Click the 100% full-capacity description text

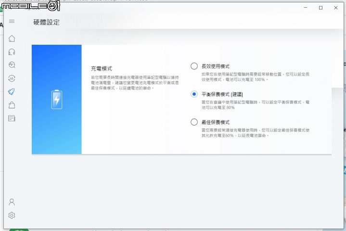[x=256, y=77]
